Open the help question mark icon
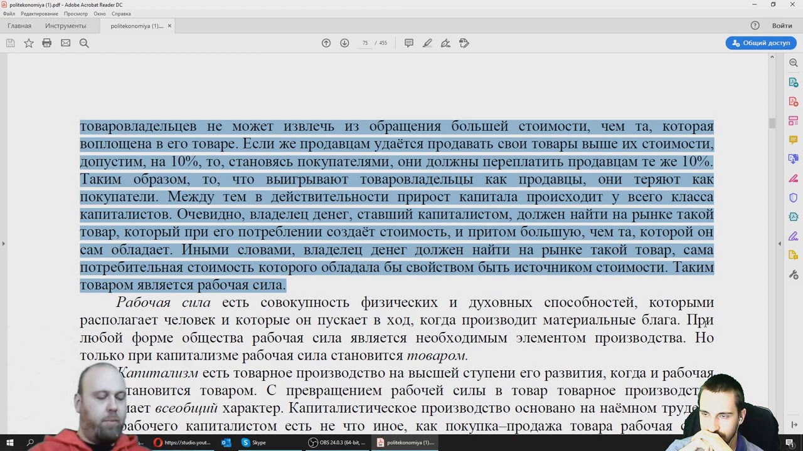Viewport: 803px width, 451px height. tap(755, 26)
